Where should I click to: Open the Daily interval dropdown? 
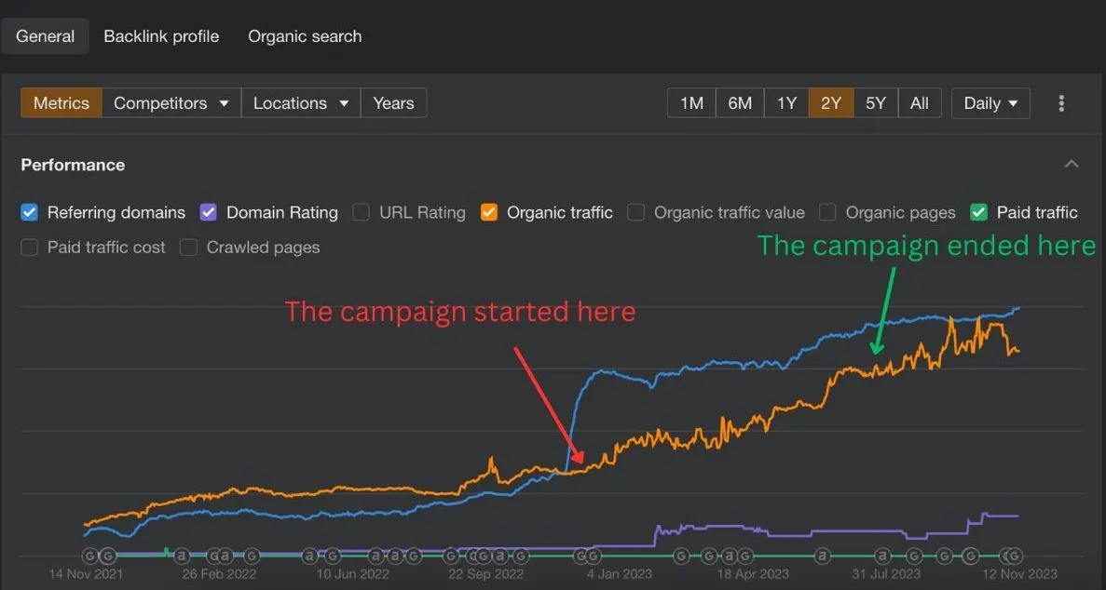pyautogui.click(x=990, y=103)
